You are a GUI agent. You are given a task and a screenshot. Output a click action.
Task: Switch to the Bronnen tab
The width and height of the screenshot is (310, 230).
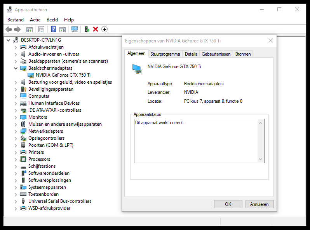point(243,54)
